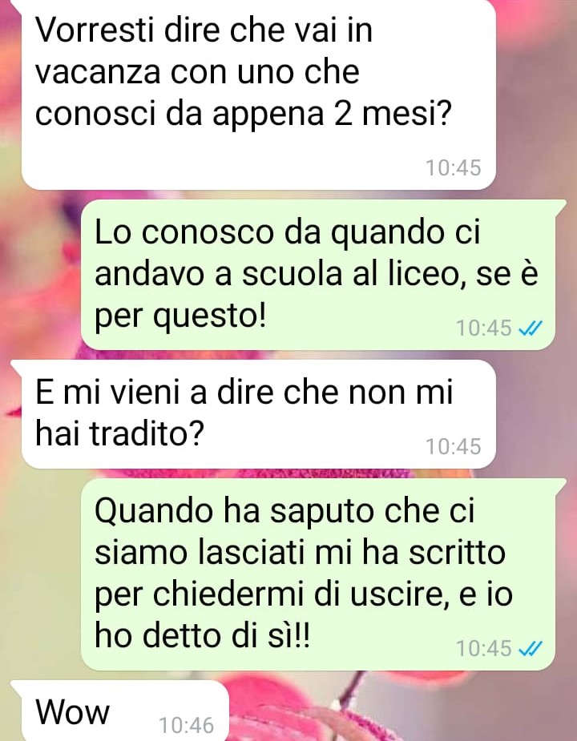Click the 10:45 timestamp beside "per questo!"

tap(483, 328)
